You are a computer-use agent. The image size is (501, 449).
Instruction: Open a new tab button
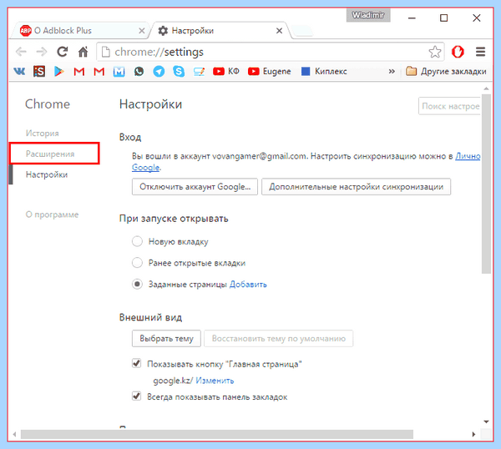pos(302,31)
